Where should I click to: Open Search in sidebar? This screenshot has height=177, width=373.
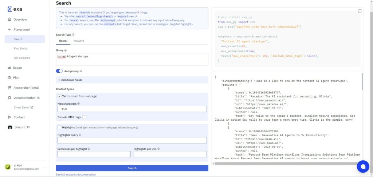25,39
